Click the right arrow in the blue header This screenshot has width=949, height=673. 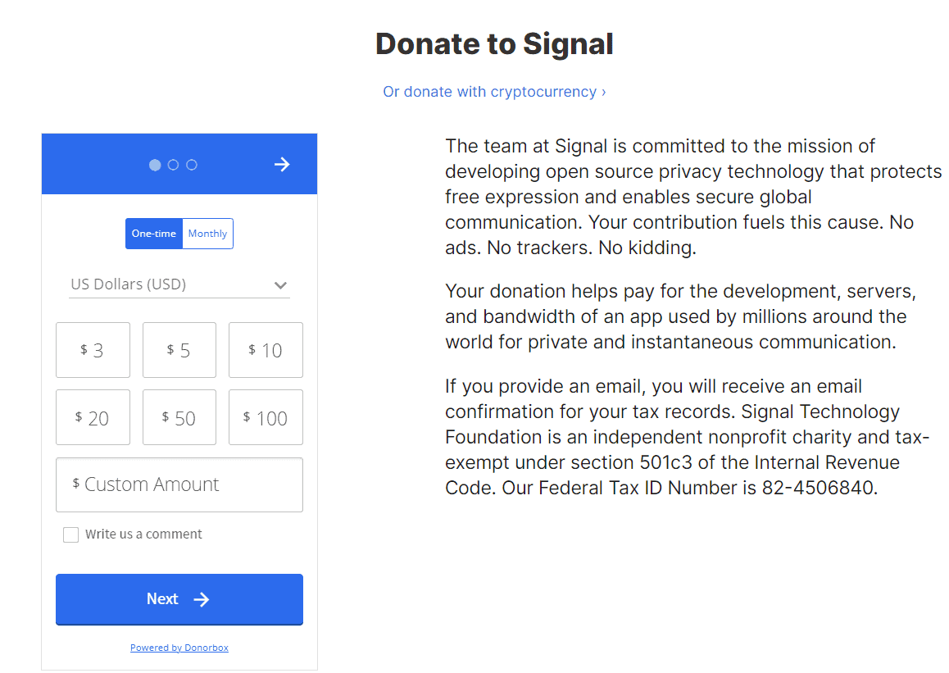282,164
